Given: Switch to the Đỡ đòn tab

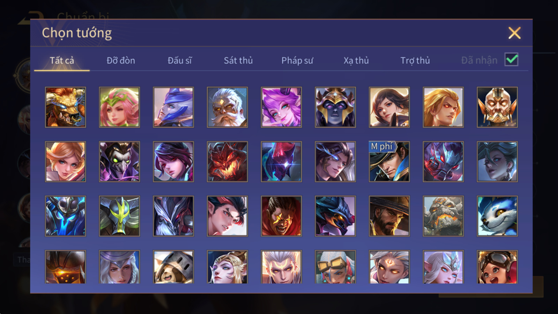Looking at the screenshot, I should (x=121, y=60).
